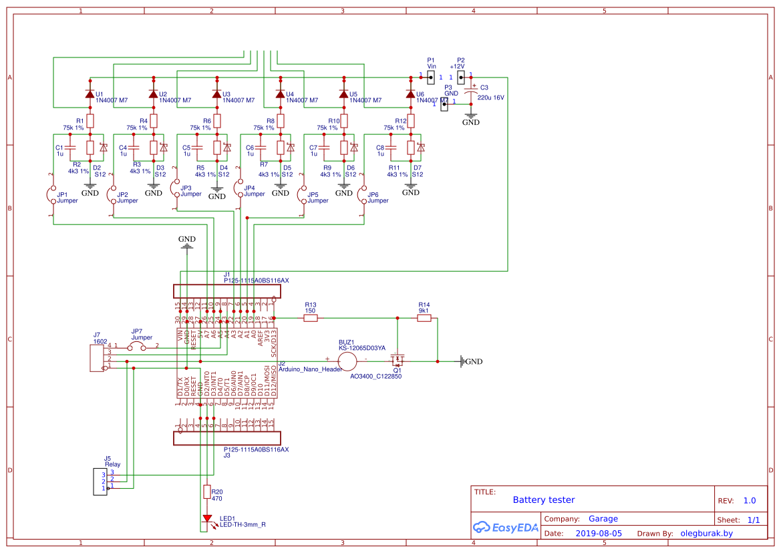Select the JP7 jumper symbol
Screen dimensions: 781x553
point(137,345)
